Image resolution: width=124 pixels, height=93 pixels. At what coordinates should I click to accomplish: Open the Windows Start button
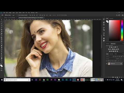(x=2, y=80)
